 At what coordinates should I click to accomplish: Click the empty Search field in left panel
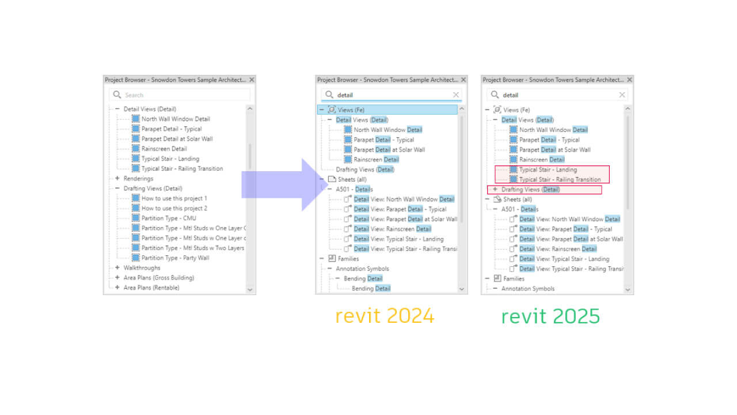click(x=180, y=95)
